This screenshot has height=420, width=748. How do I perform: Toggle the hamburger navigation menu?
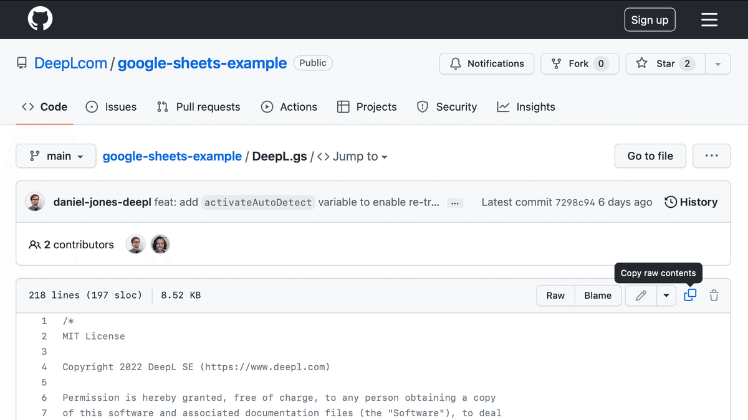709,19
